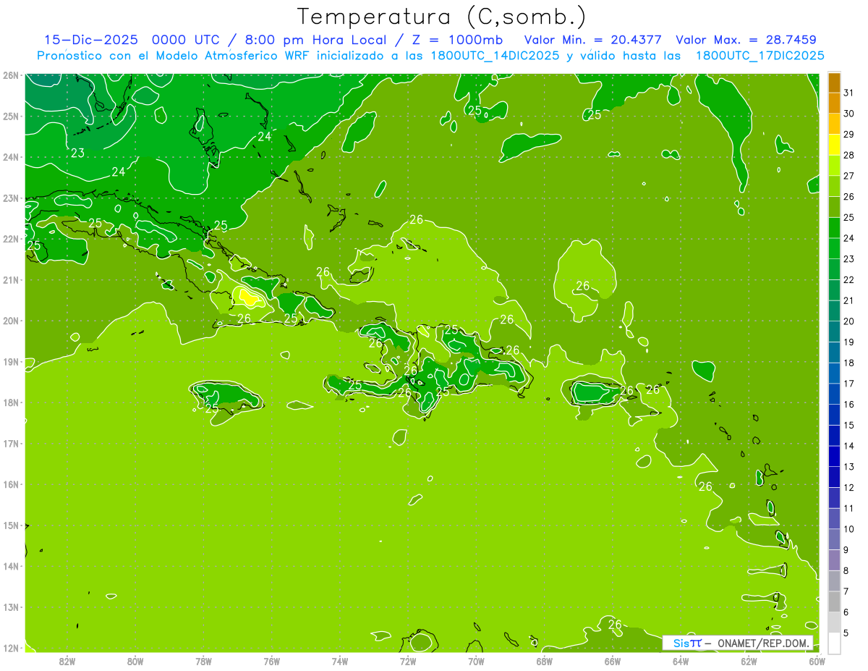Click the brown-orange swatch above legend value 31
The image size is (868, 671).
[834, 83]
